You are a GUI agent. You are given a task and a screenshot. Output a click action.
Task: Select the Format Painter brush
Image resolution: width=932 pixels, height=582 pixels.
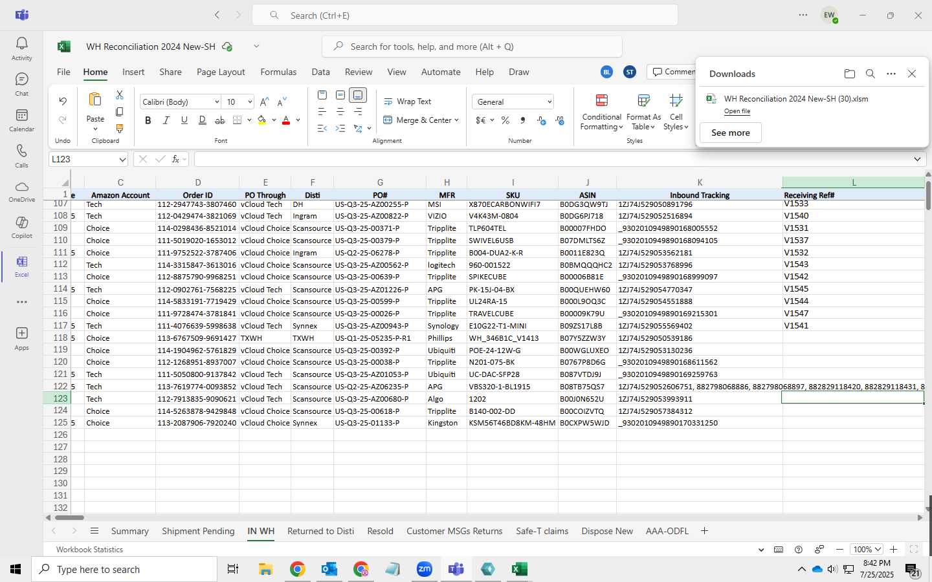pyautogui.click(x=119, y=129)
